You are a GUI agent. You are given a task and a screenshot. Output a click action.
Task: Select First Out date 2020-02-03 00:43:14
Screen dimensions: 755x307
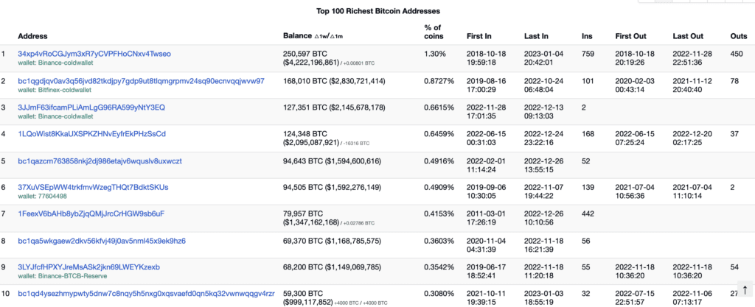coord(635,85)
